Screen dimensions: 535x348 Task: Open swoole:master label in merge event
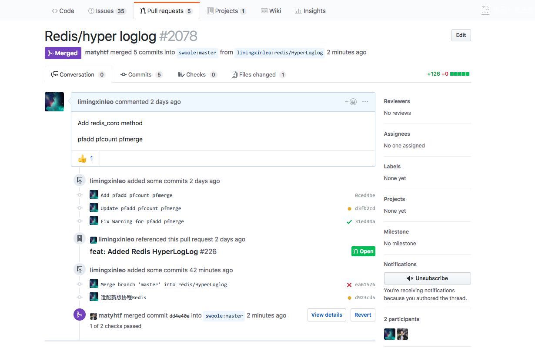[224, 316]
